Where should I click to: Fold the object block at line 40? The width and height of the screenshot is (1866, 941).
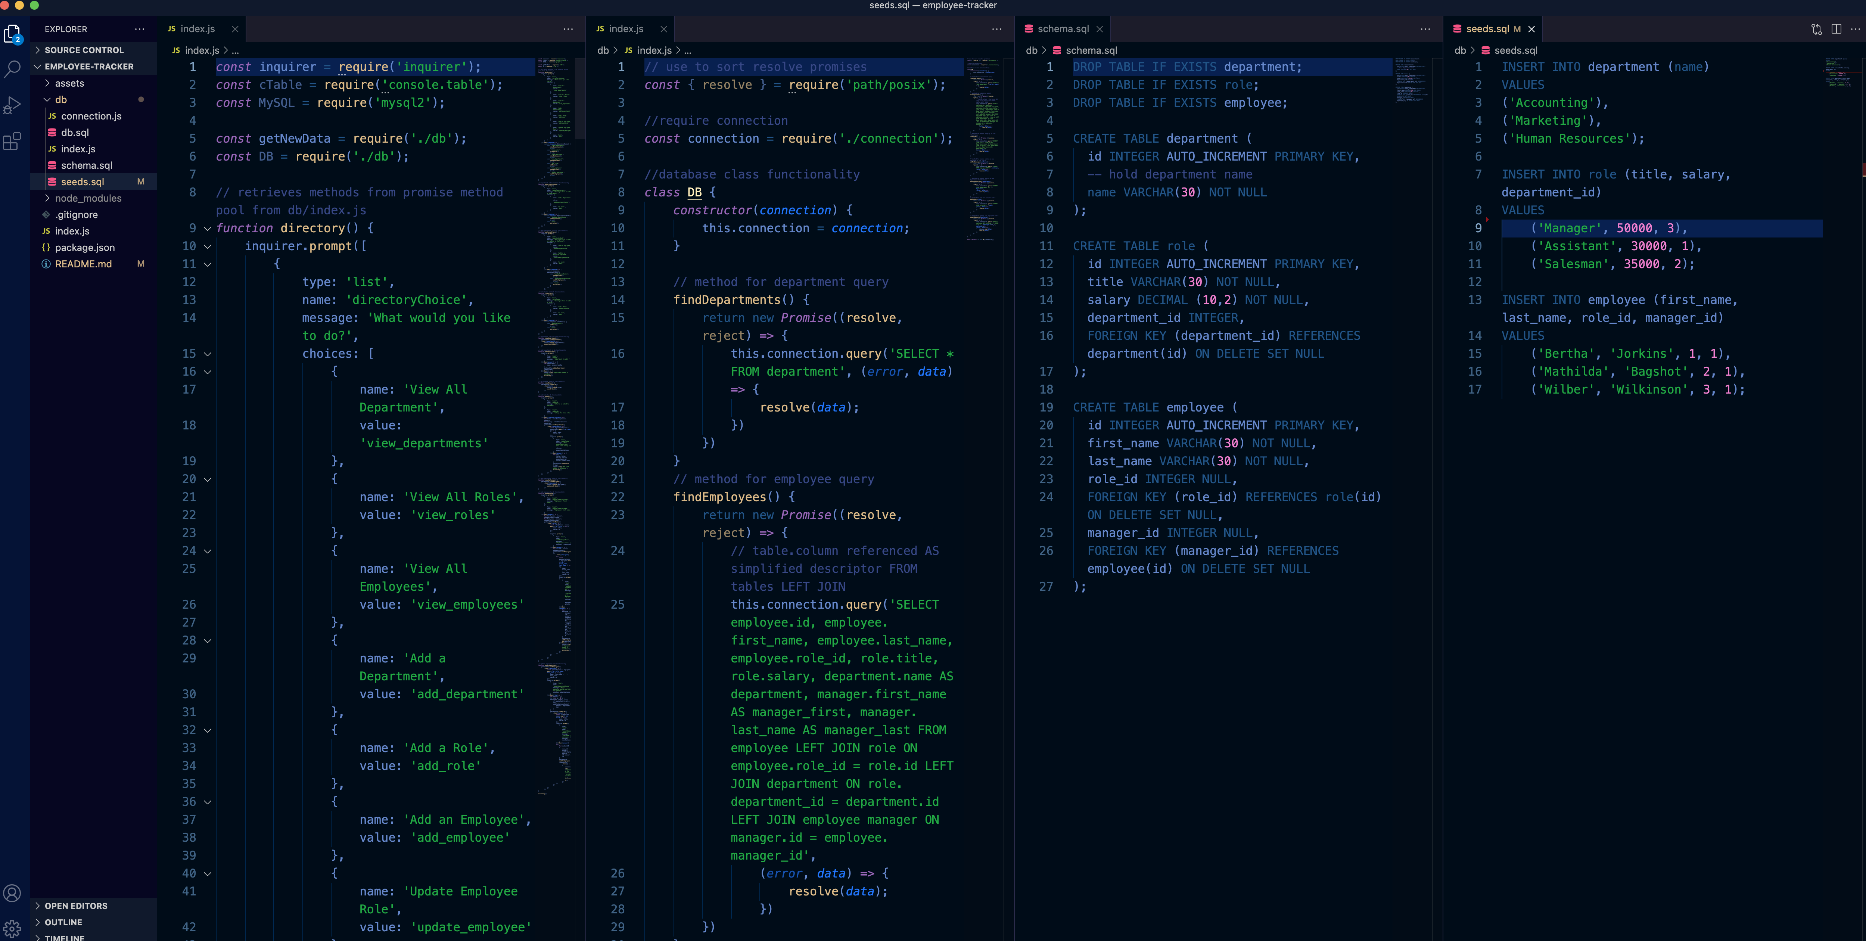pyautogui.click(x=207, y=874)
